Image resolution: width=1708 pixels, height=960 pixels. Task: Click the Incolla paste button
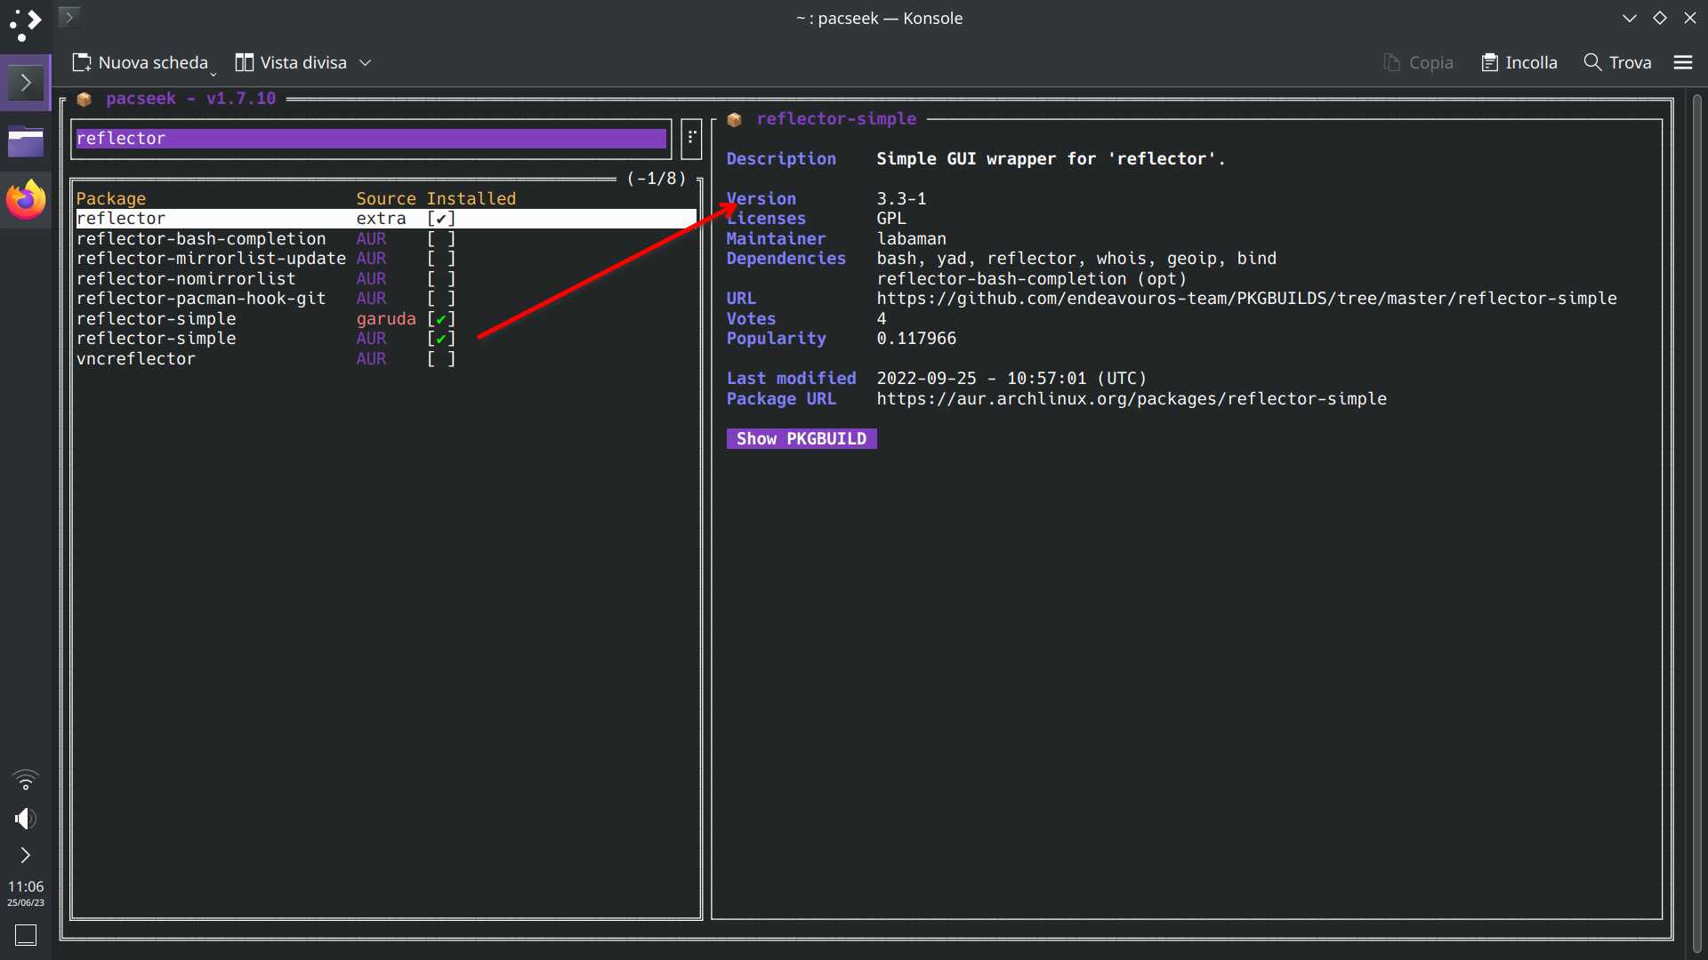(x=1519, y=62)
